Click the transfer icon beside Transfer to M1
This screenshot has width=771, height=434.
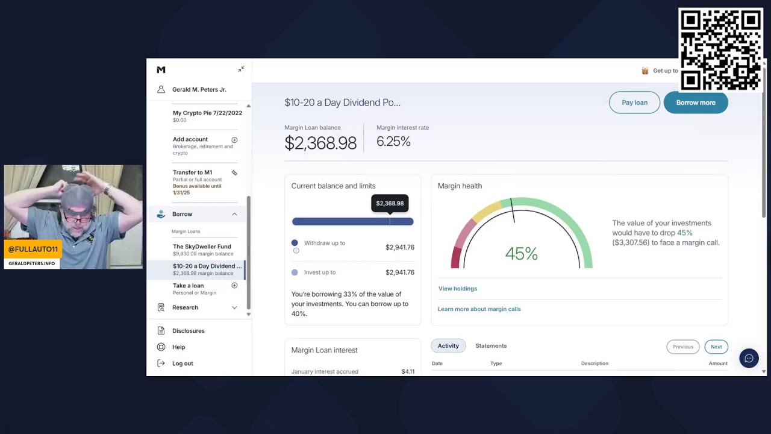point(234,173)
